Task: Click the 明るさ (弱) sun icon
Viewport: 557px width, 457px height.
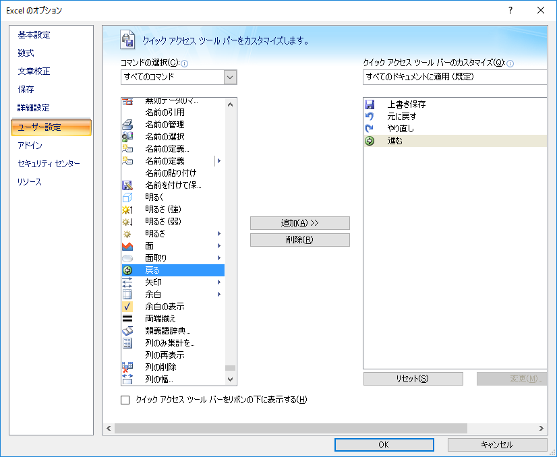Action: 127,222
